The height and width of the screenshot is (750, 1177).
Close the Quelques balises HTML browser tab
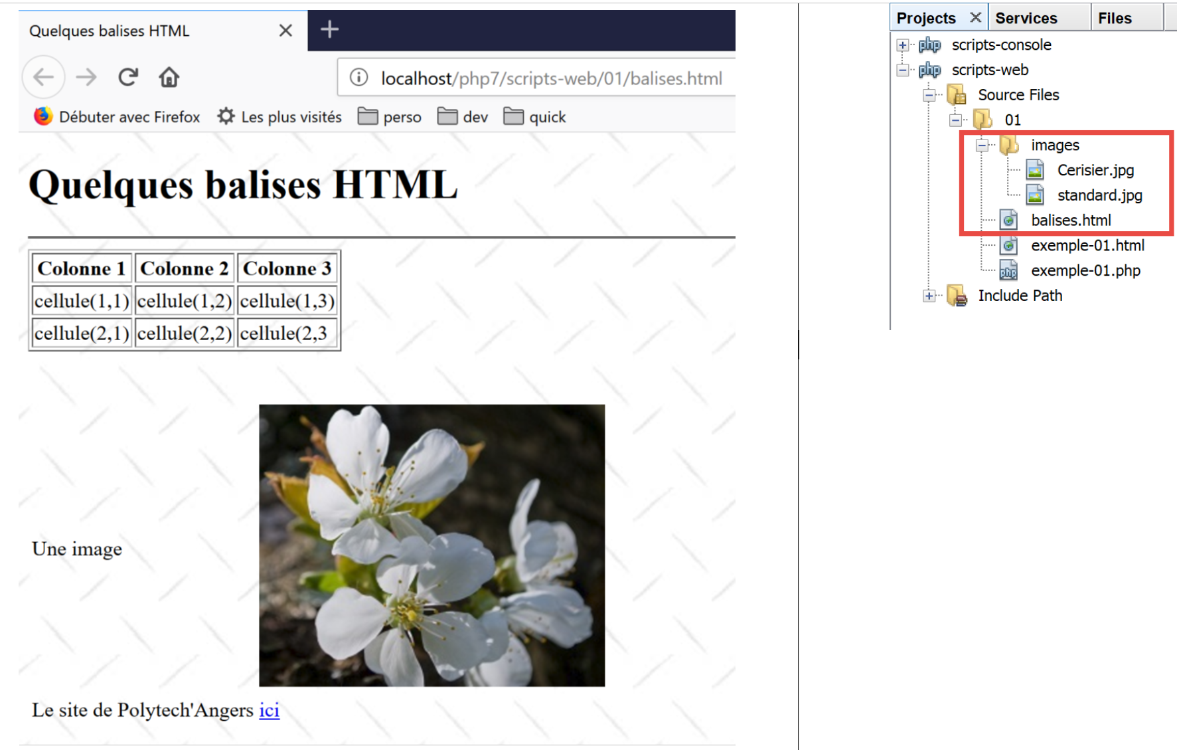[285, 31]
